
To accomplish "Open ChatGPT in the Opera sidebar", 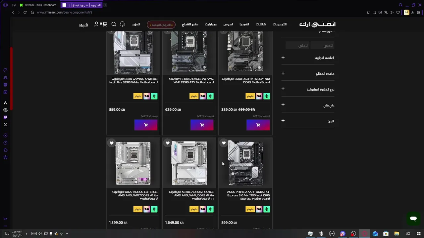I will 5,110.
